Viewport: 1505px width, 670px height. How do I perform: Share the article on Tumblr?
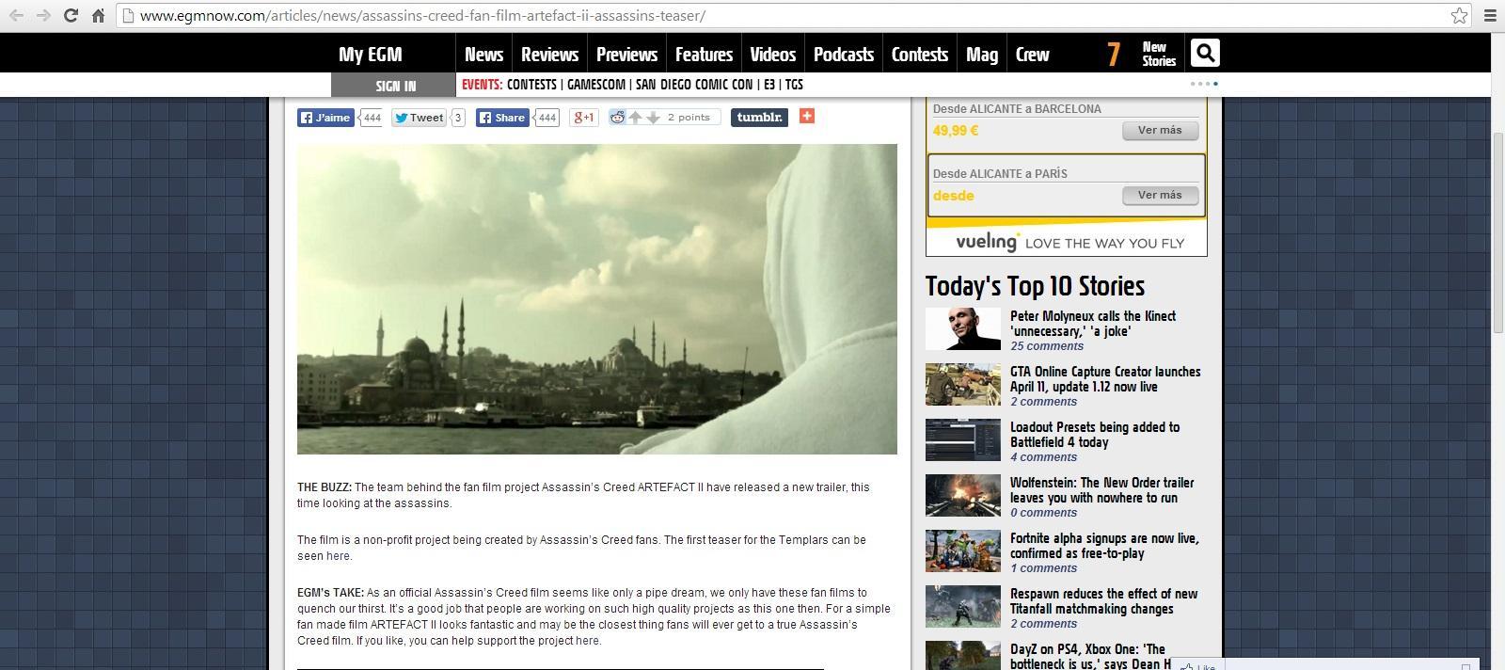click(x=758, y=118)
